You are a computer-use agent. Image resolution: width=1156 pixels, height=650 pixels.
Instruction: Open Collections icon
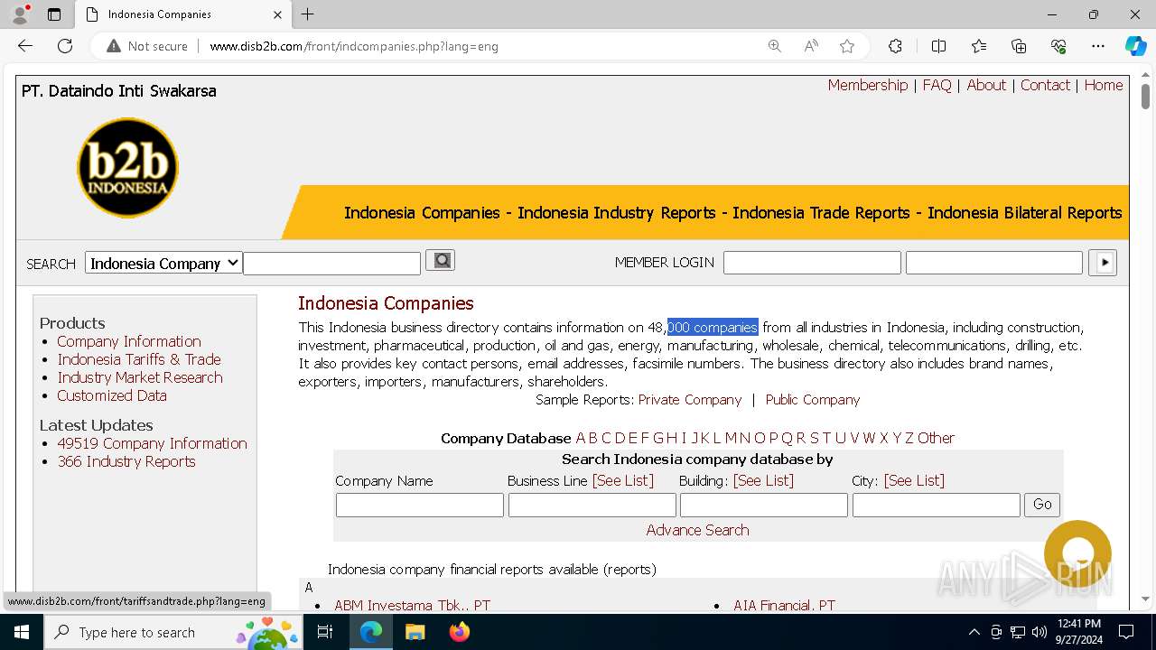(x=1019, y=46)
